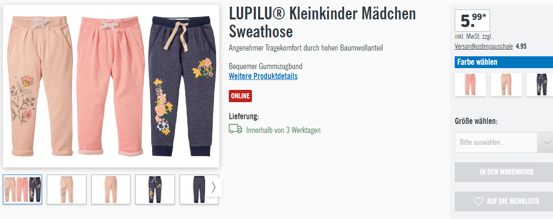This screenshot has height=219, width=553.
Task: Open the Größe wählen dropdown
Action: [x=504, y=142]
